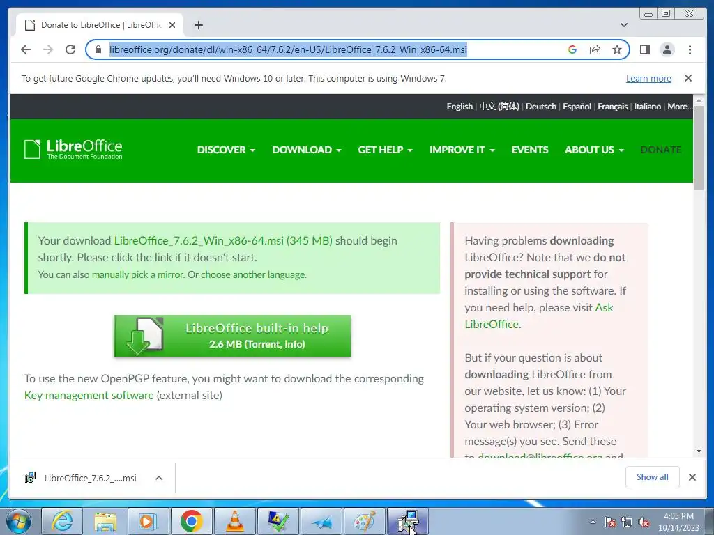Click the Google search icon in address bar
This screenshot has width=714, height=535.
point(572,49)
